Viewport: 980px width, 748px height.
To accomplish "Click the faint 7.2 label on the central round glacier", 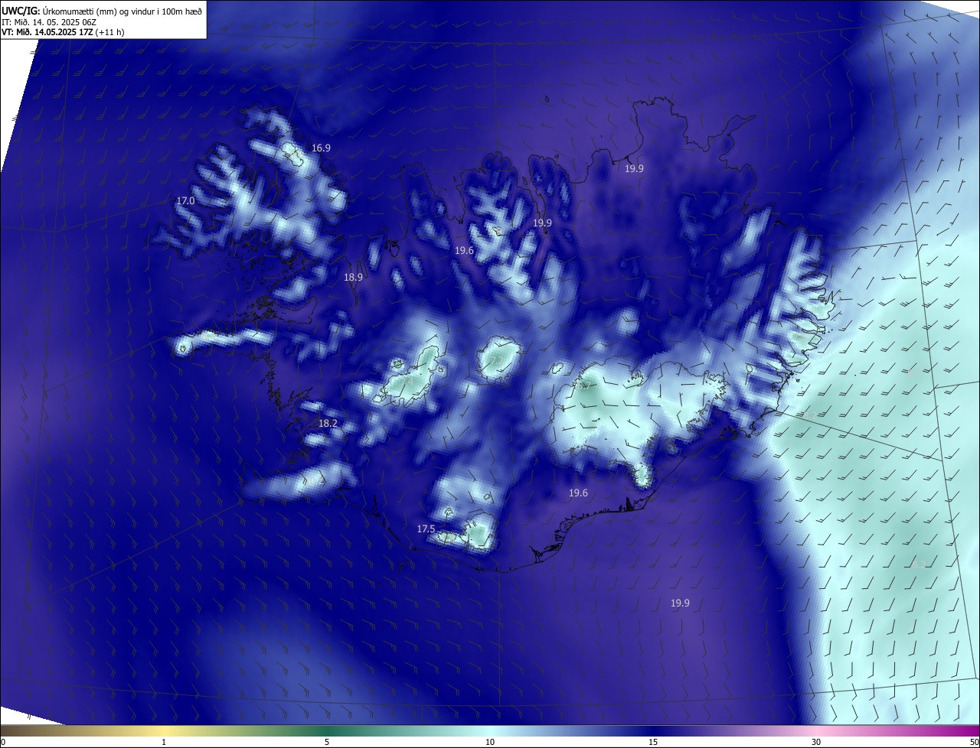I will pos(498,359).
